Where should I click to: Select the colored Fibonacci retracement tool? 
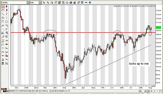click(x=3, y=37)
